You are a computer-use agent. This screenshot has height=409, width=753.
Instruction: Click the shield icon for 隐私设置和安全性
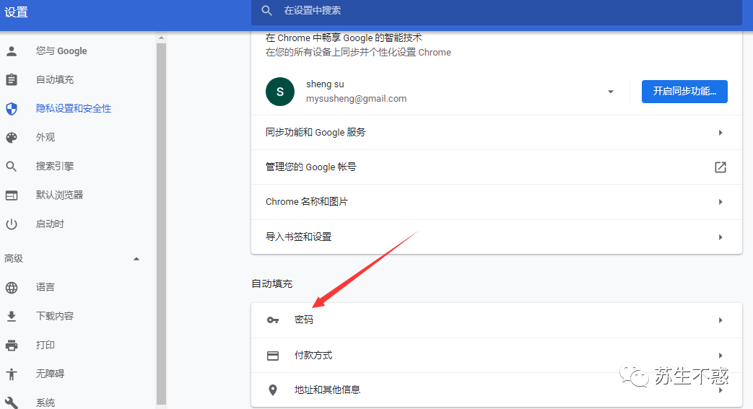12,108
